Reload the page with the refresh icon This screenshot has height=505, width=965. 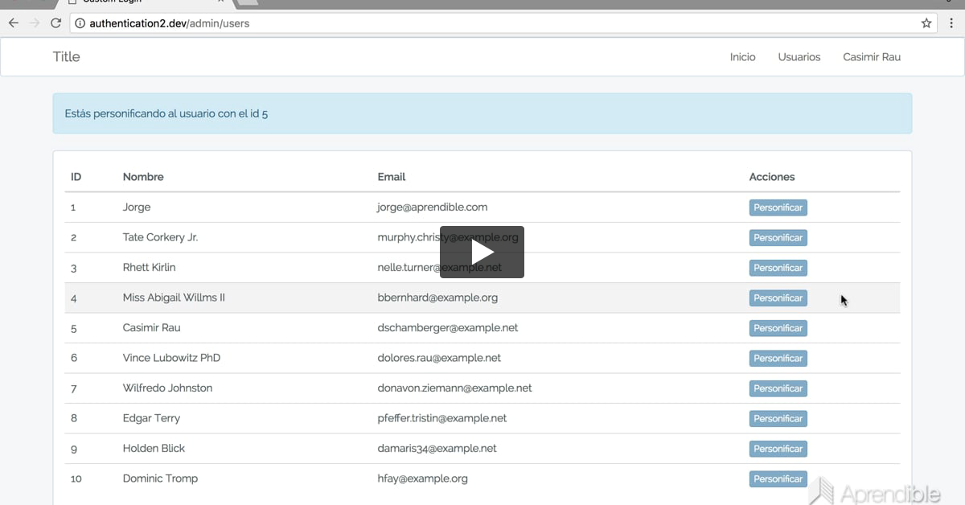pos(55,23)
